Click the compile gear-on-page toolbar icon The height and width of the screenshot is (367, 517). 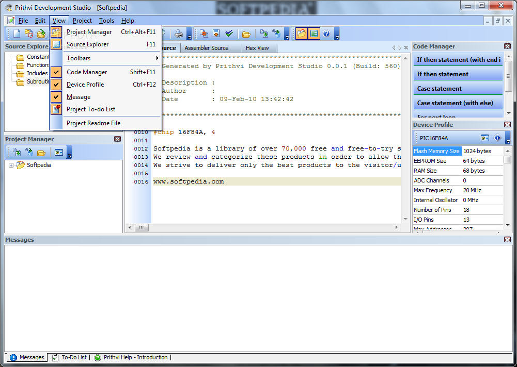204,34
